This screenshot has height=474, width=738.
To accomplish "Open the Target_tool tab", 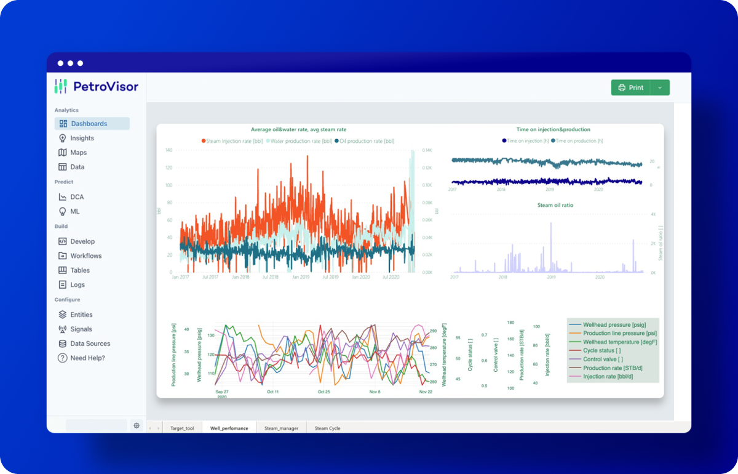I will [x=182, y=428].
